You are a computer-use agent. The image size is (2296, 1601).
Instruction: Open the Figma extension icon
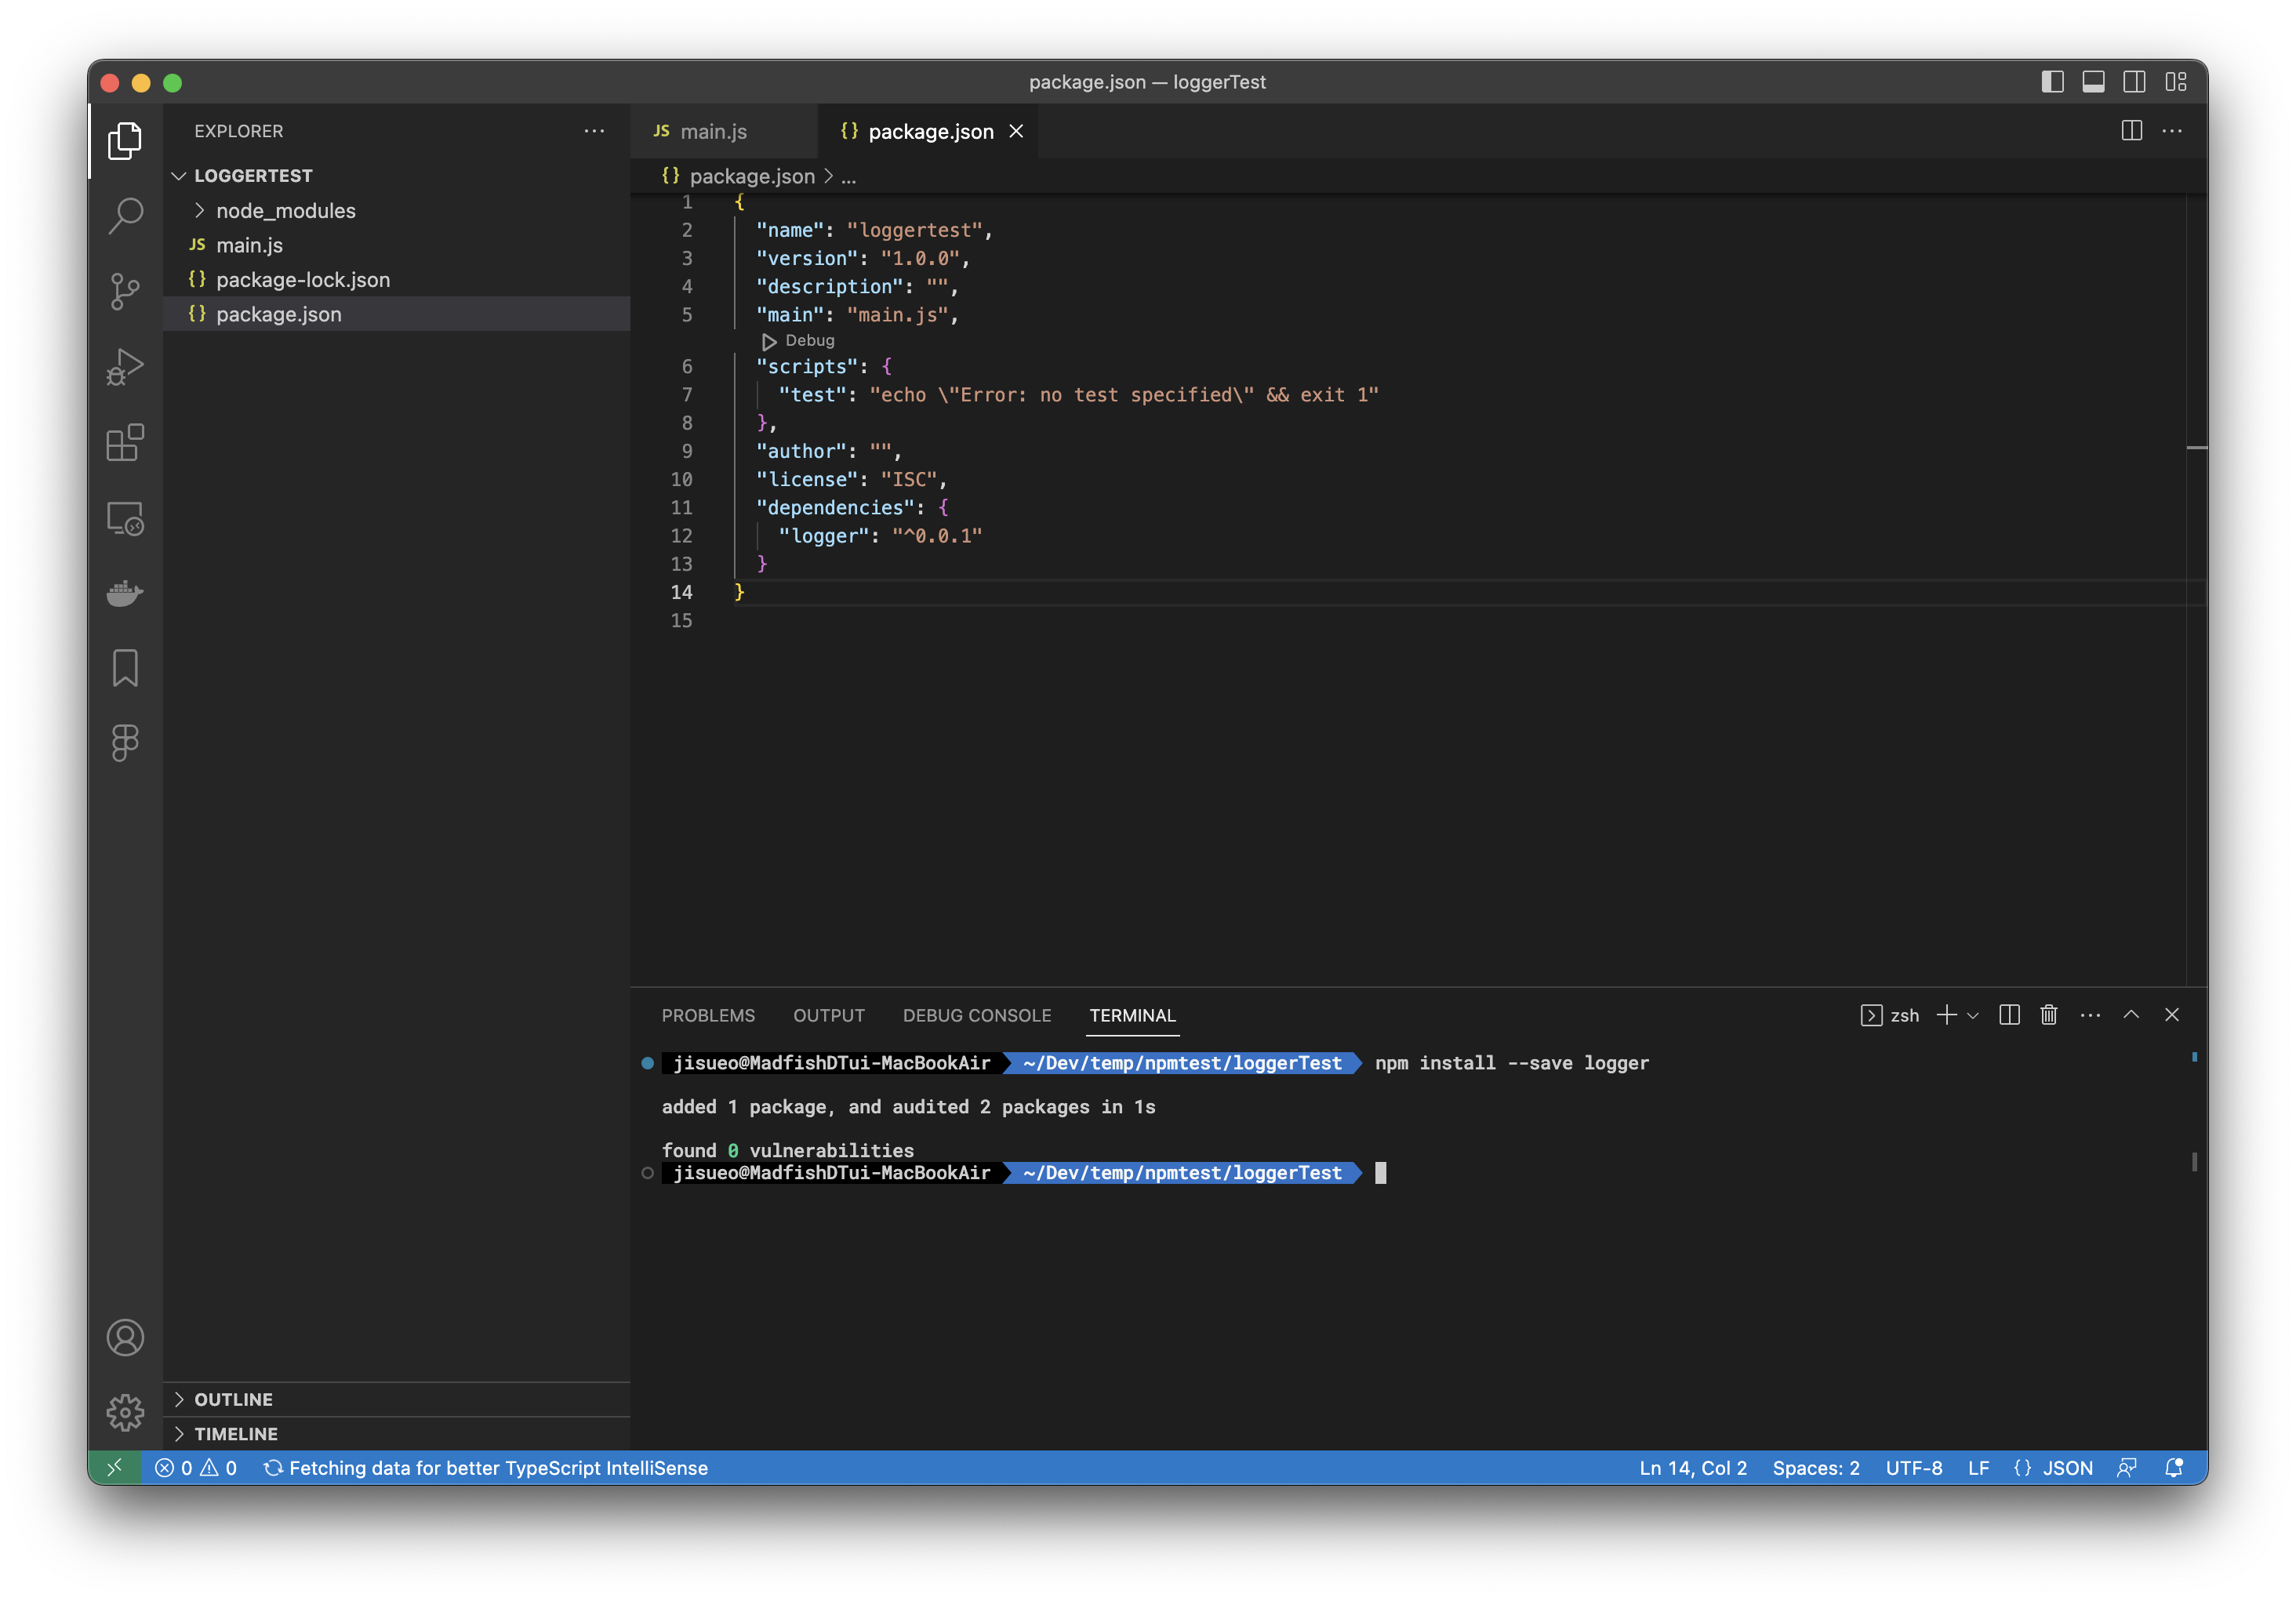(x=125, y=743)
